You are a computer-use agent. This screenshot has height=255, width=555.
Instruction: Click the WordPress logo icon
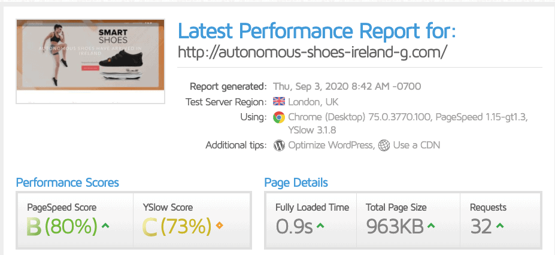coord(279,145)
